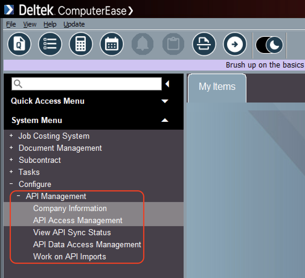
Task: Select Subcontract tree item
Action: 40,160
